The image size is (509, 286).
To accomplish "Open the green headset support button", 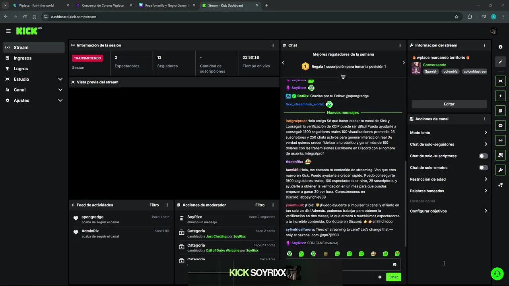I will pos(497,274).
